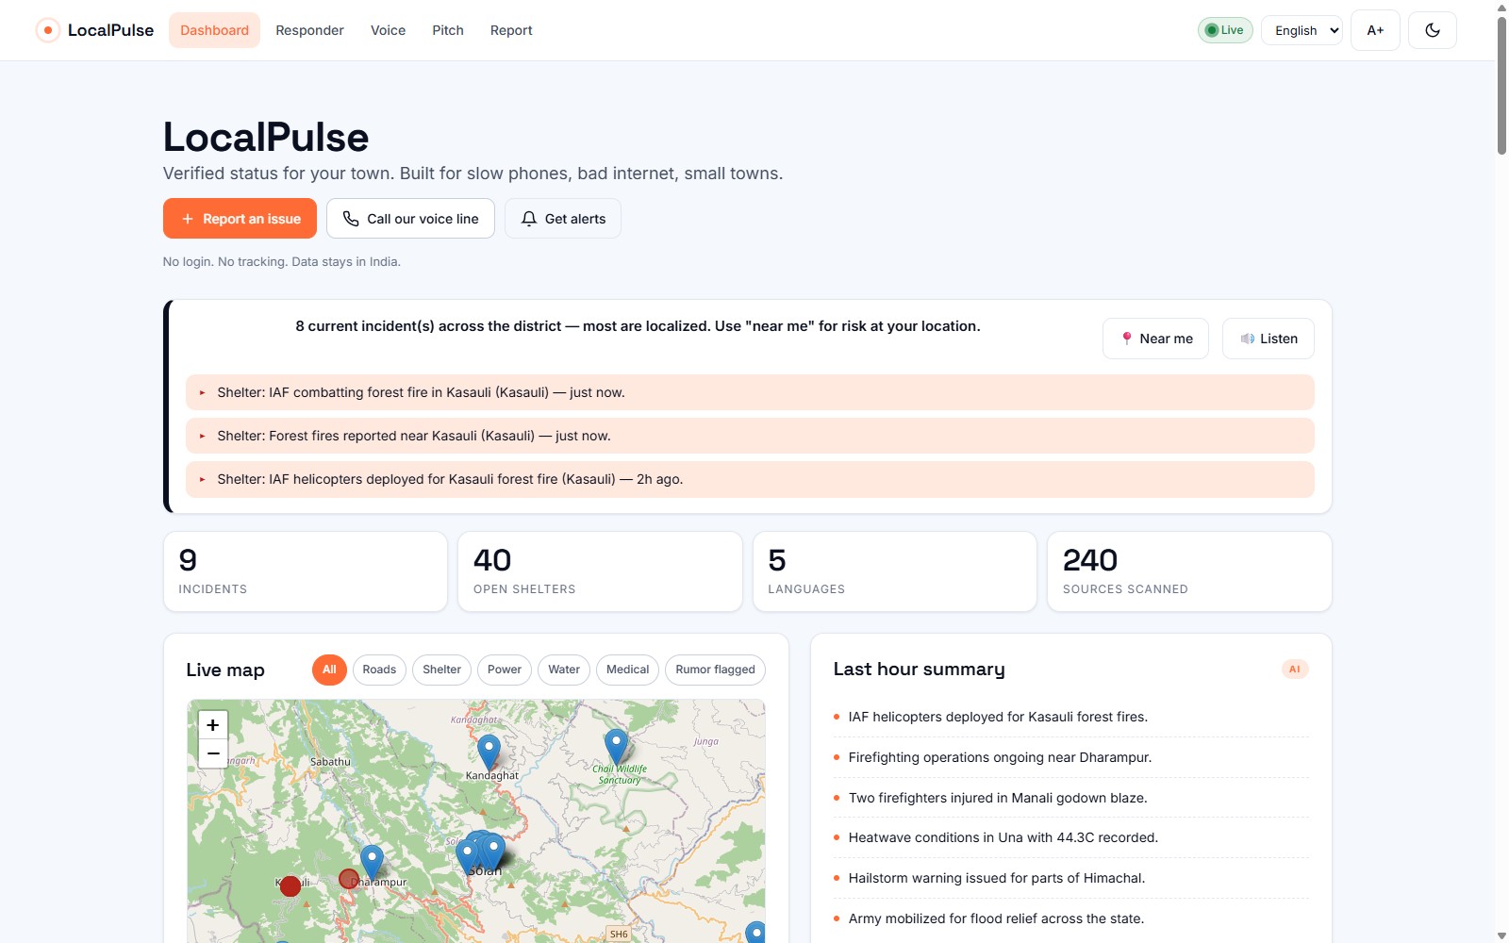Click the Chail Wildlife Sanctuary map marker
The width and height of the screenshot is (1509, 943).
pos(616,746)
